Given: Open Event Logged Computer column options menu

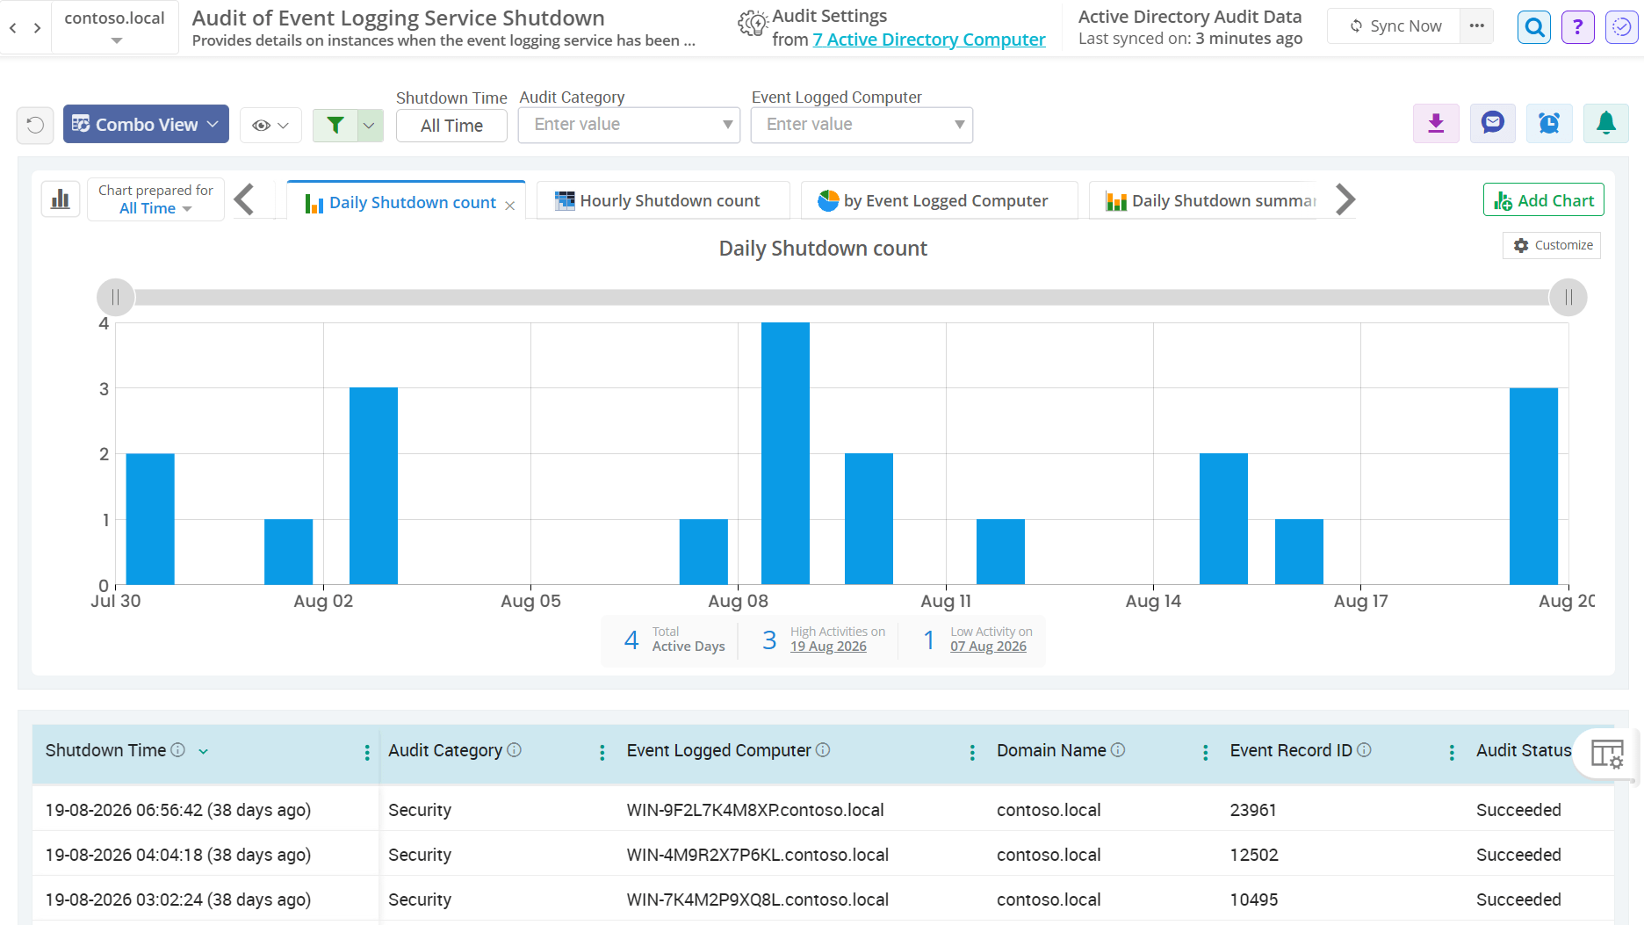Looking at the screenshot, I should [972, 752].
